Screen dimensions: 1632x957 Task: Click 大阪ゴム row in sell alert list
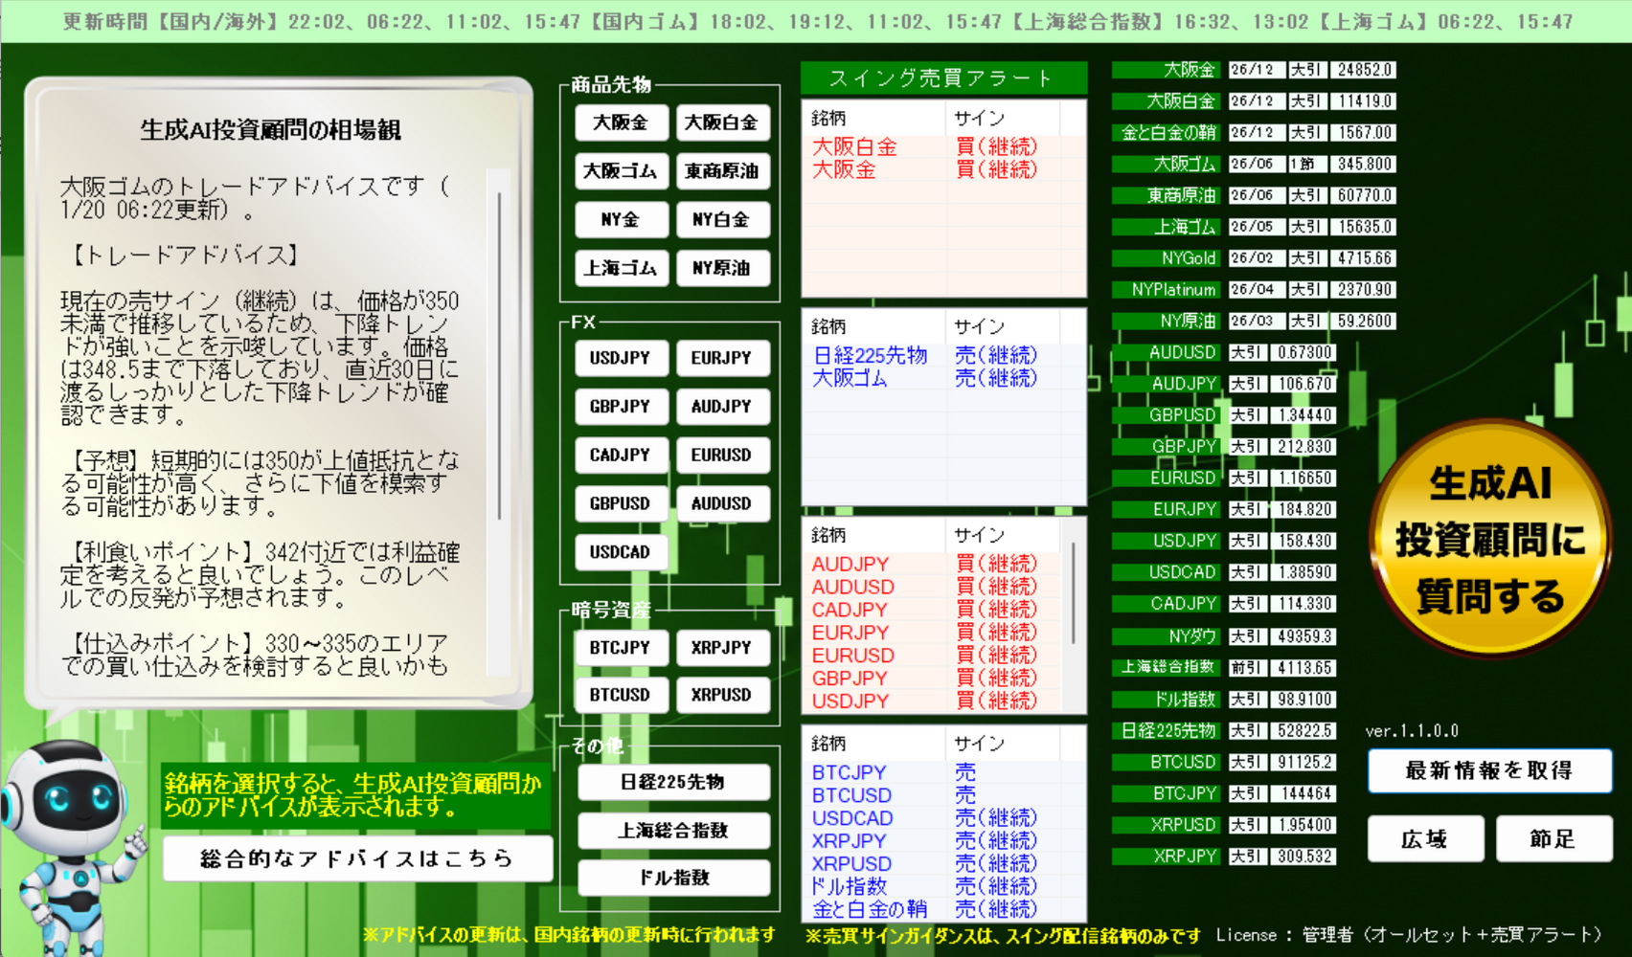click(x=943, y=378)
